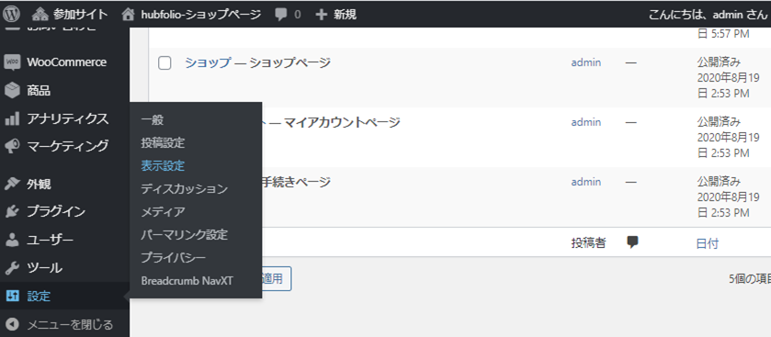771x337 pixels.
Task: Click the 商品 box icon
Action: [11, 91]
